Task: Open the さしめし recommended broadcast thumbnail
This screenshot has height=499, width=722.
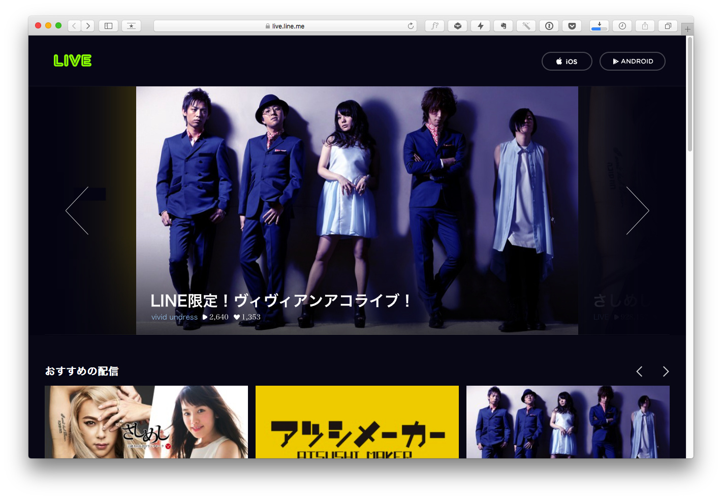Action: [146, 422]
